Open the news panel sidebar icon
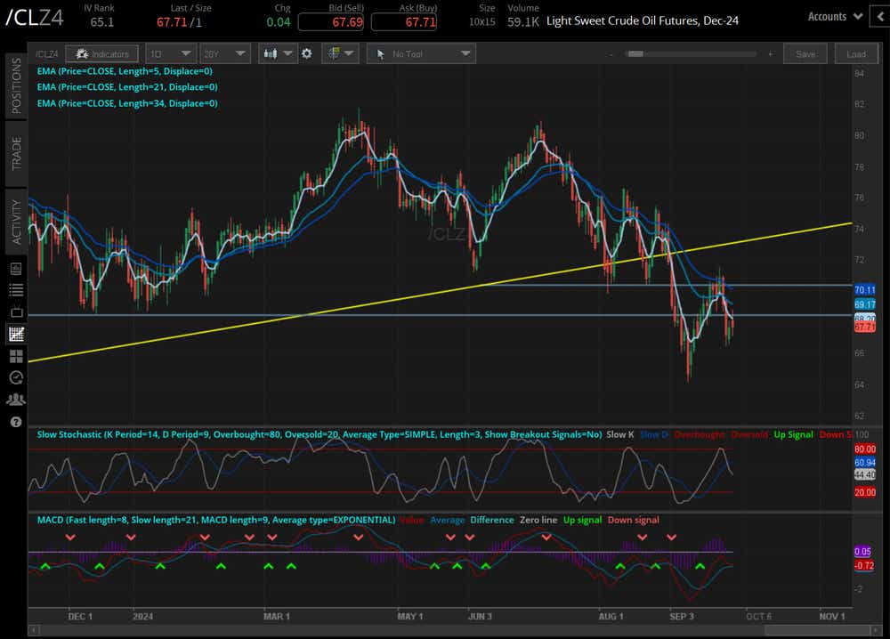Viewport: 890px width, 639px height. (16, 269)
